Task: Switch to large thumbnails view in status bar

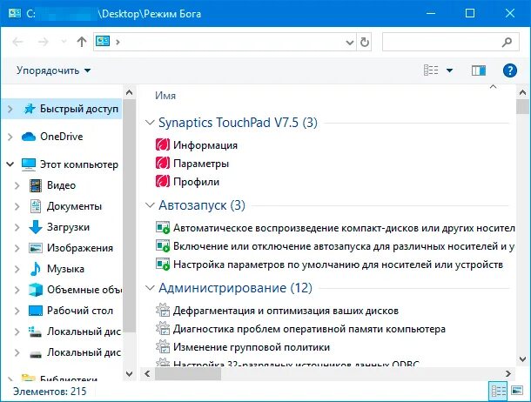Action: pos(517,392)
